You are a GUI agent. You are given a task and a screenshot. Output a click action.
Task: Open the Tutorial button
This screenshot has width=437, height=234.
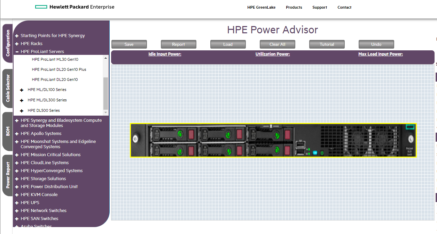pos(327,44)
